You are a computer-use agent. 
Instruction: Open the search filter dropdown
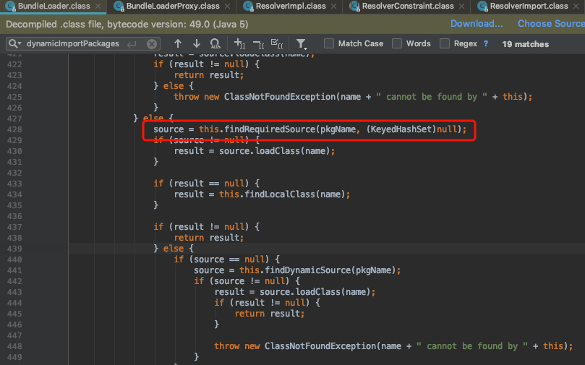click(x=302, y=44)
